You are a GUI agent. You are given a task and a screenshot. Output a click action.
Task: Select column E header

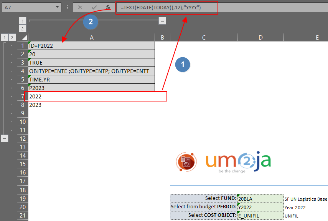click(317, 38)
